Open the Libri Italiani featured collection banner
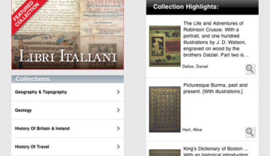Viewport: 270px width, 156px height. click(x=68, y=35)
